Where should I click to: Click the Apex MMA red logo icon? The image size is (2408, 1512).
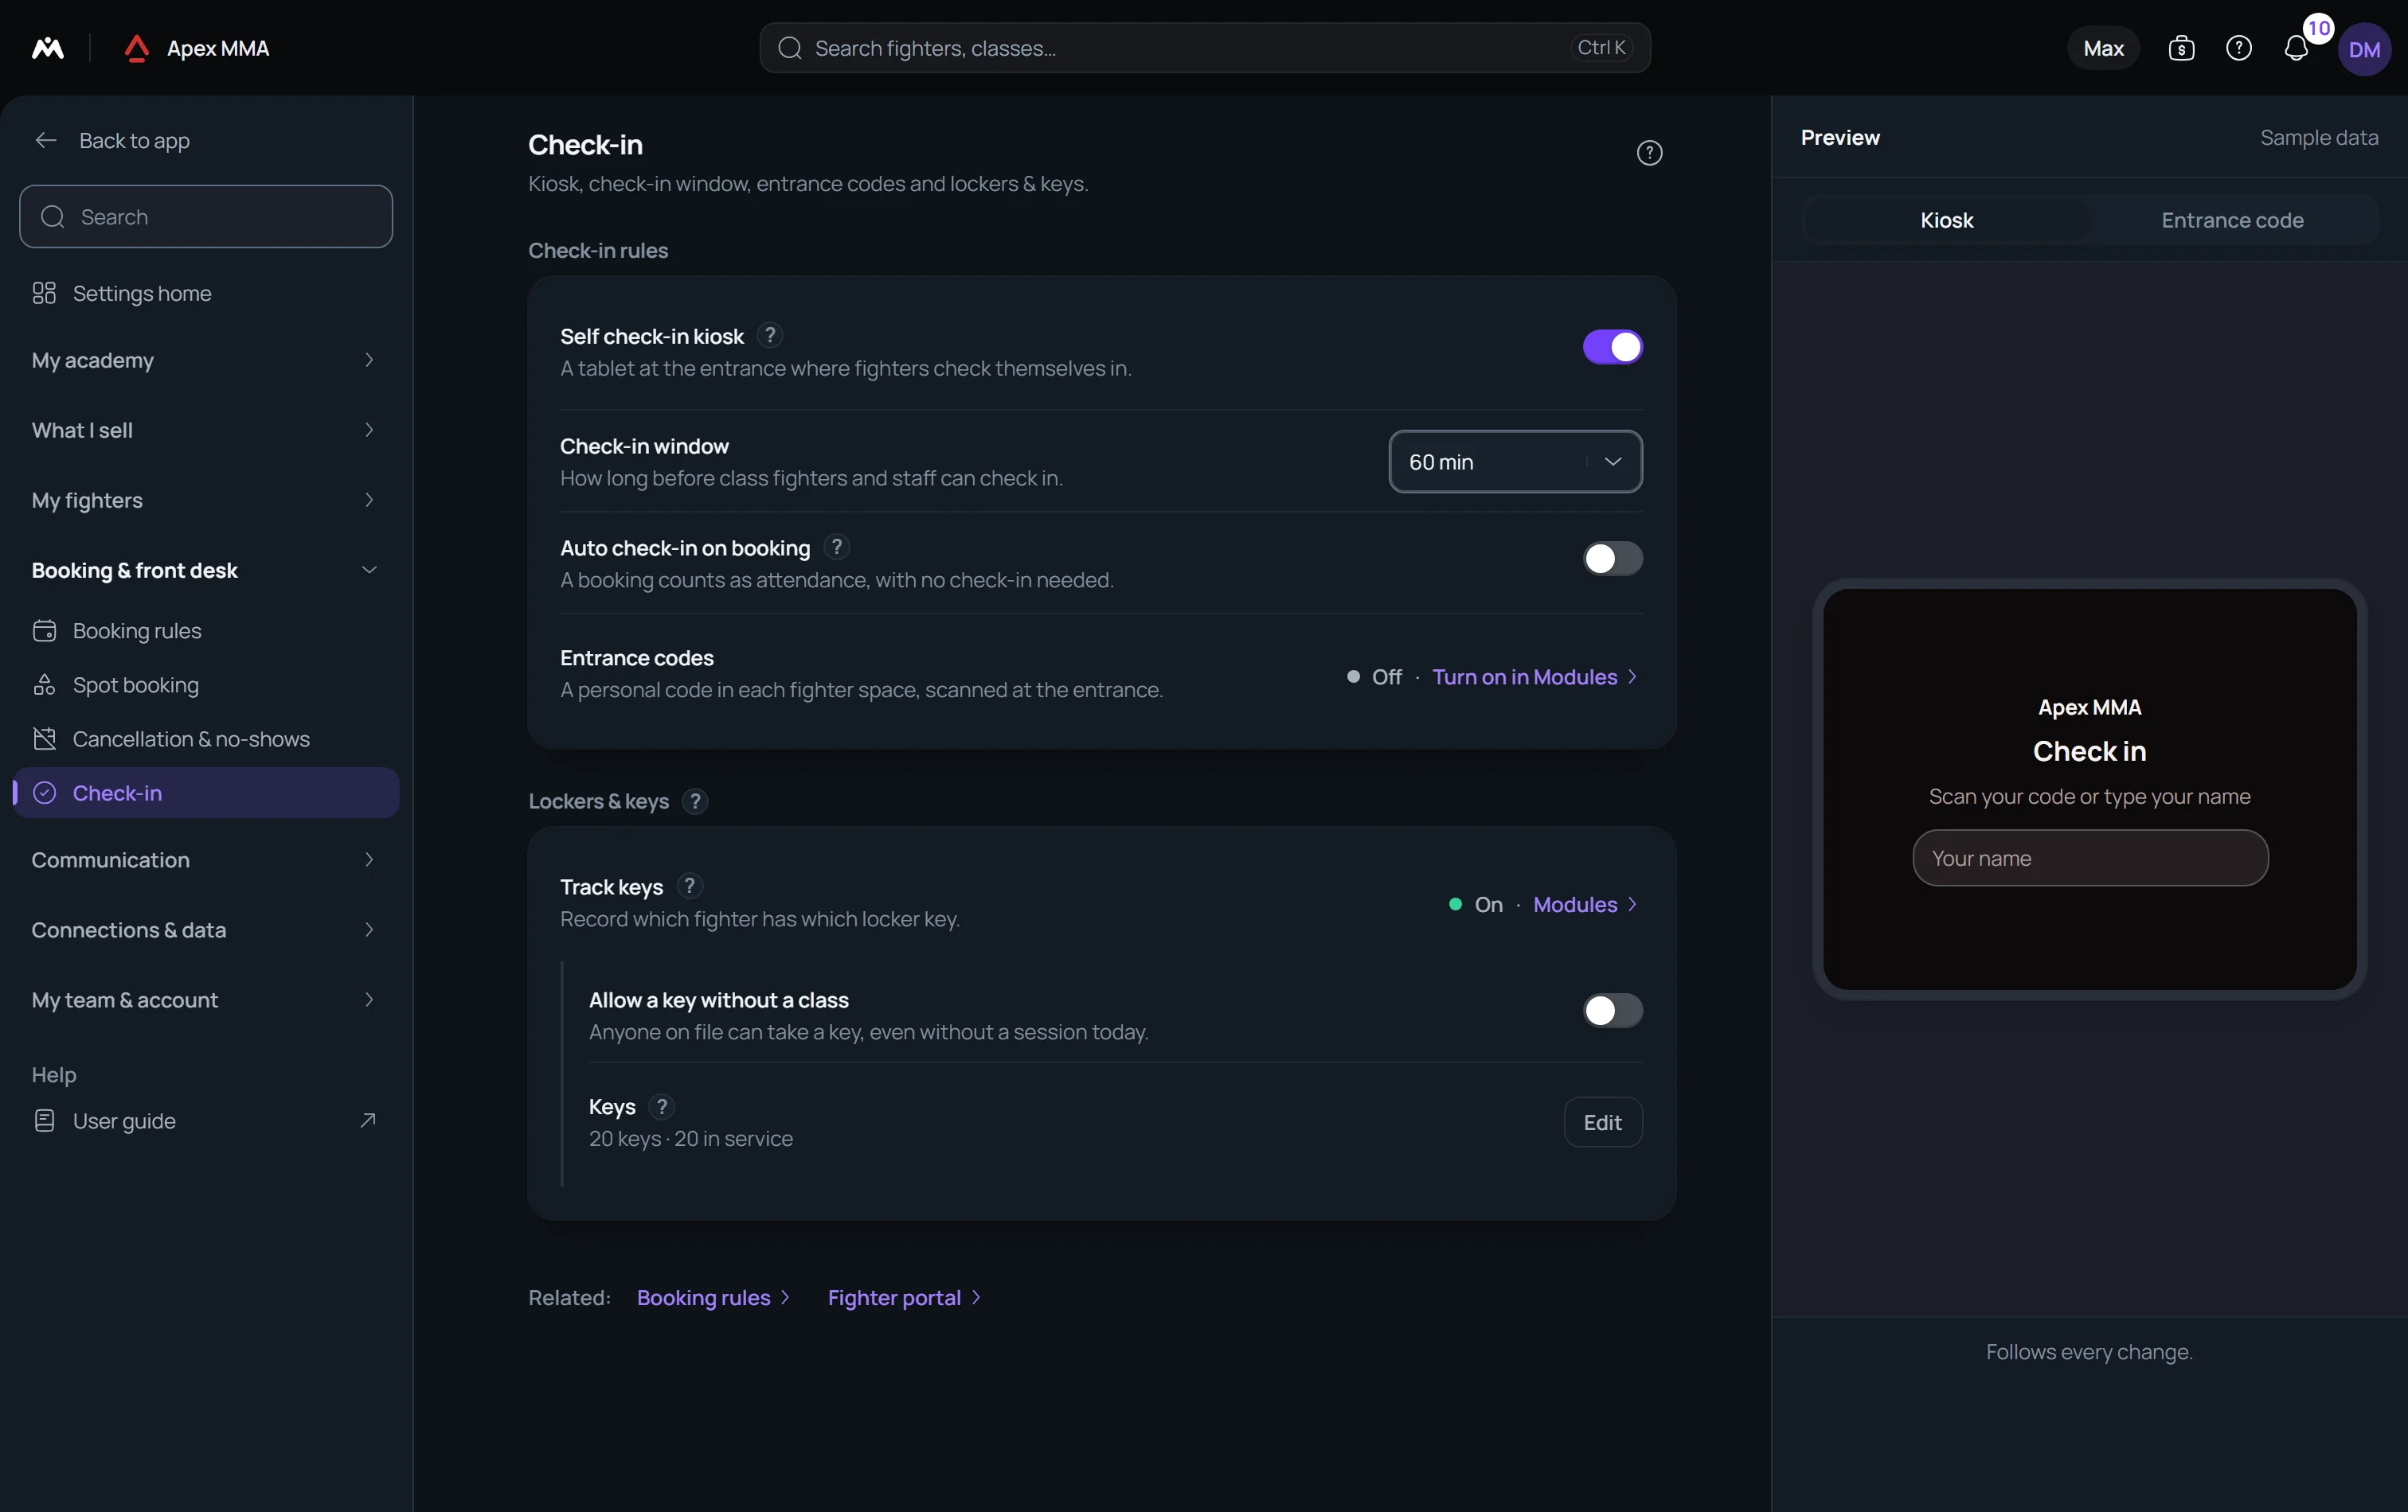coord(136,48)
